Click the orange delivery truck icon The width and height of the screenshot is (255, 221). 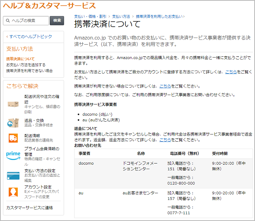click(x=13, y=138)
